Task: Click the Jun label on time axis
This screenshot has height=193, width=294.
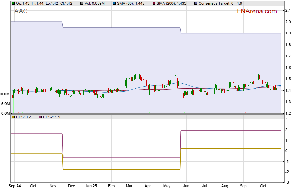Action: click(186, 186)
